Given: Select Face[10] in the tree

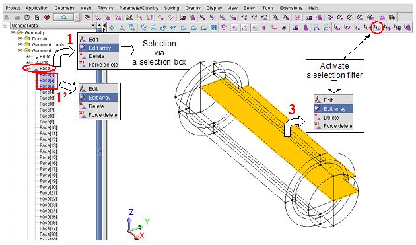Looking at the screenshot, I should (48, 127).
